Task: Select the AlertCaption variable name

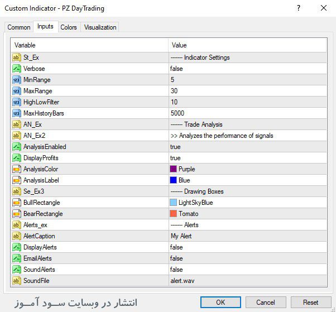Action: (39, 236)
